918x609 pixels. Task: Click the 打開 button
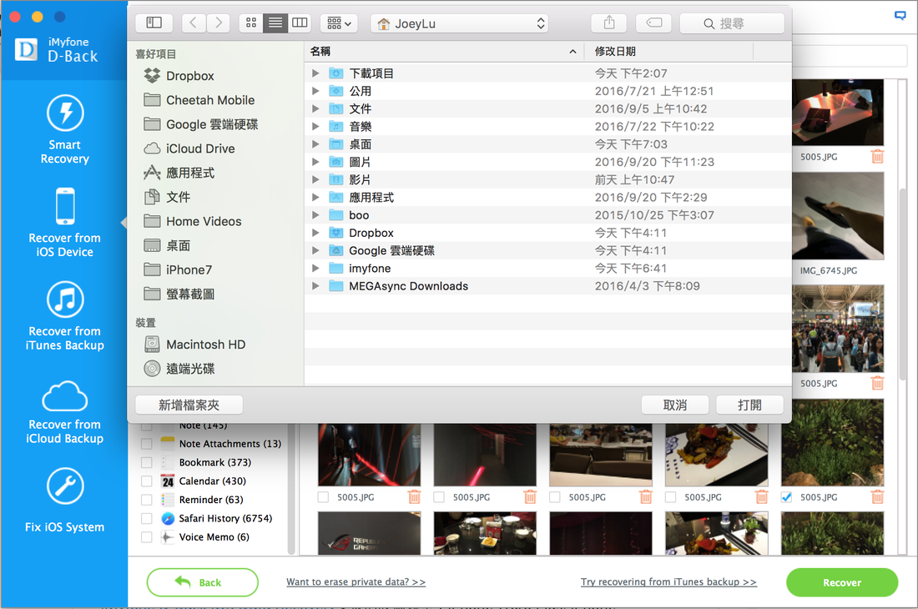[750, 405]
